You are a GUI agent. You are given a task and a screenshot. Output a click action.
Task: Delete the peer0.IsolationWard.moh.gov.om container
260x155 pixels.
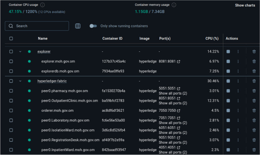tap(254, 130)
